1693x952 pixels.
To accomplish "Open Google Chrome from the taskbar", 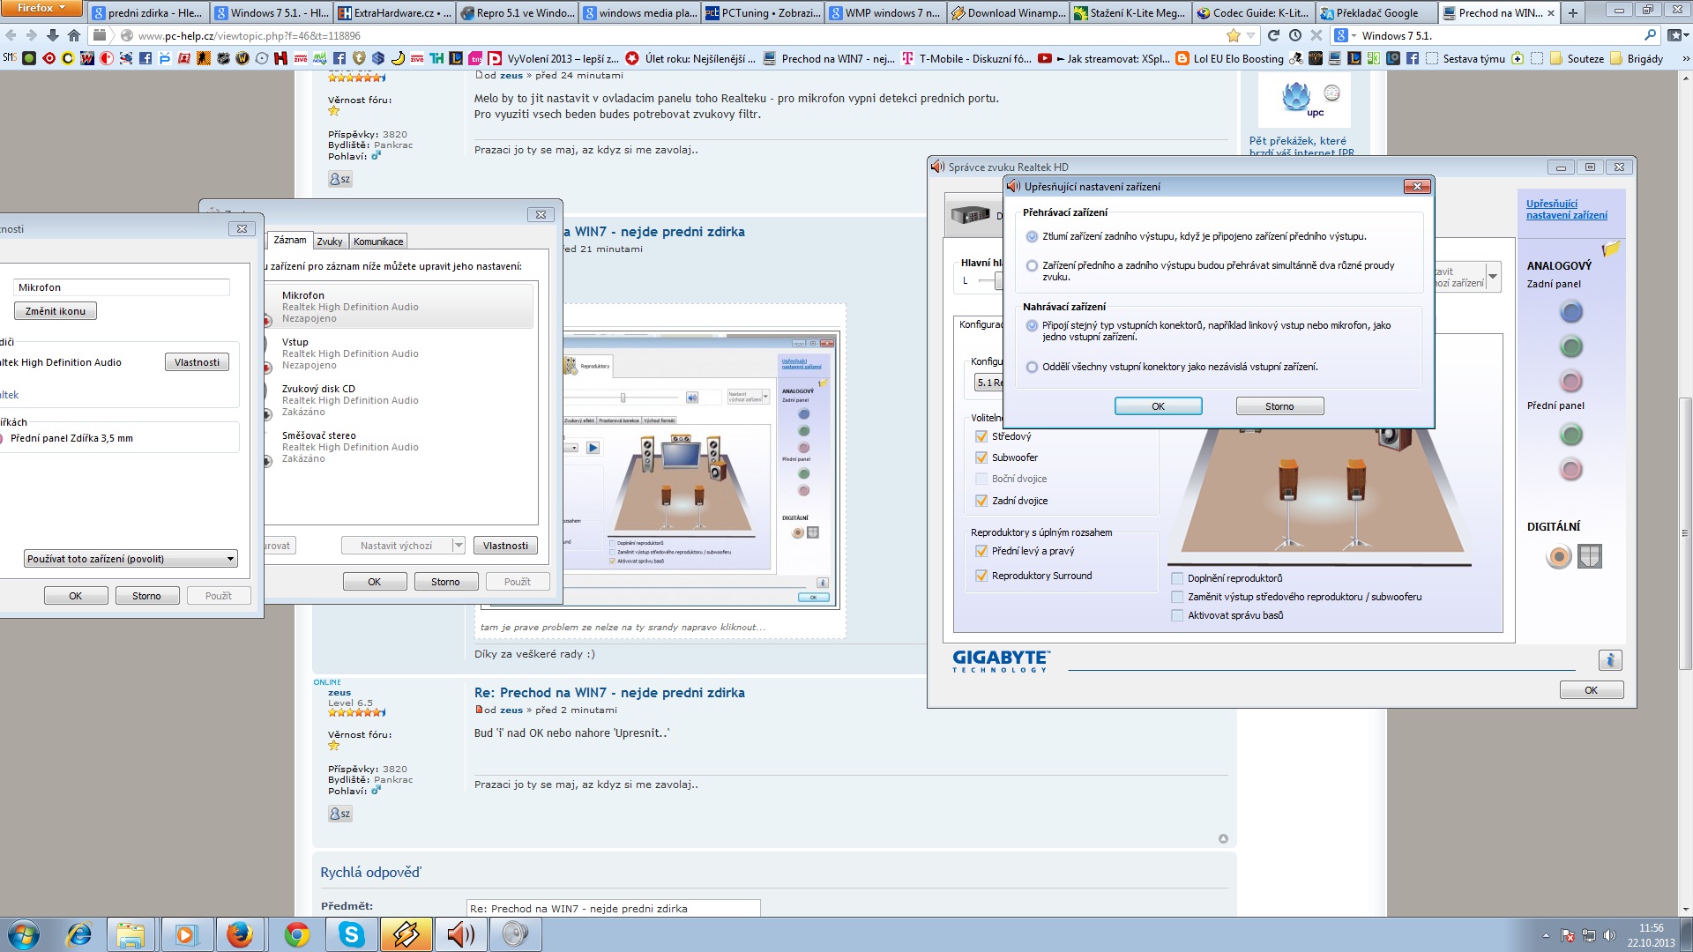I will click(296, 934).
